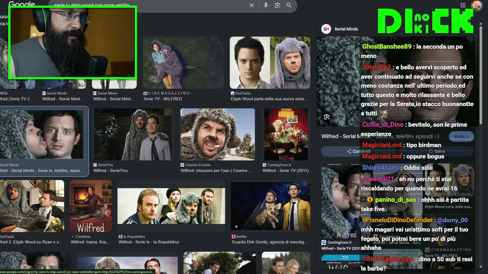The image size is (488, 274).
Task: Open the CineNote Wilfred fireplace thumbnail
Action: point(91,206)
